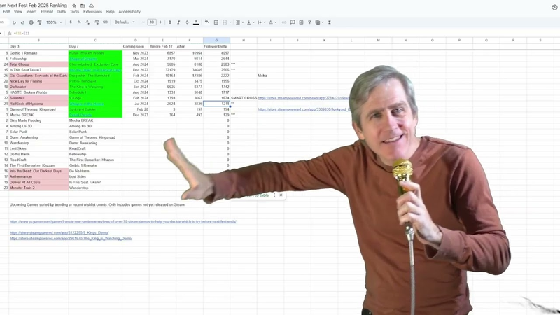Redo the last action
Image resolution: width=560 pixels, height=315 pixels.
pos(22,22)
